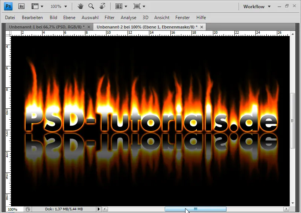
Task: Click the horizontal scrollbar left arrow
Action: pyautogui.click(x=105, y=209)
